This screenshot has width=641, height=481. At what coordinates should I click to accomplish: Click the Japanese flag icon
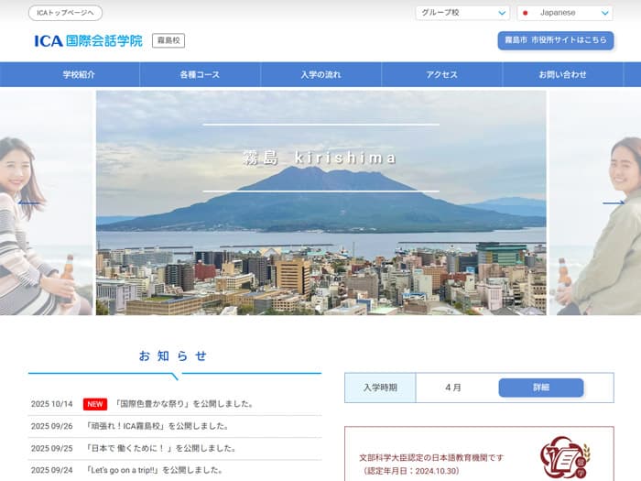click(x=526, y=13)
